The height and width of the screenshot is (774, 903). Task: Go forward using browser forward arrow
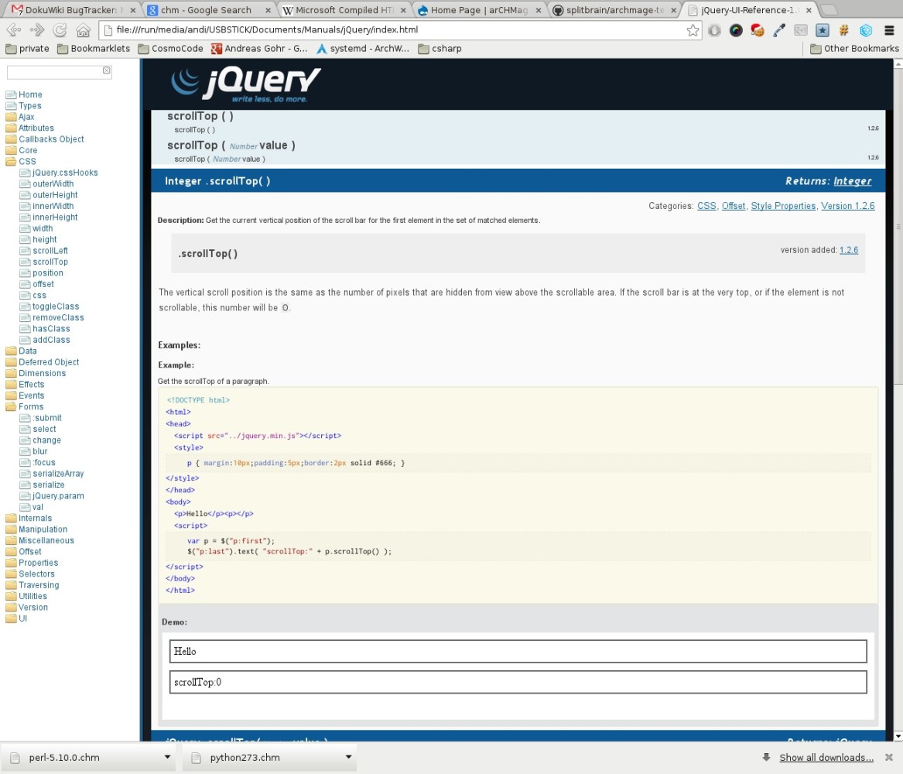[x=37, y=30]
